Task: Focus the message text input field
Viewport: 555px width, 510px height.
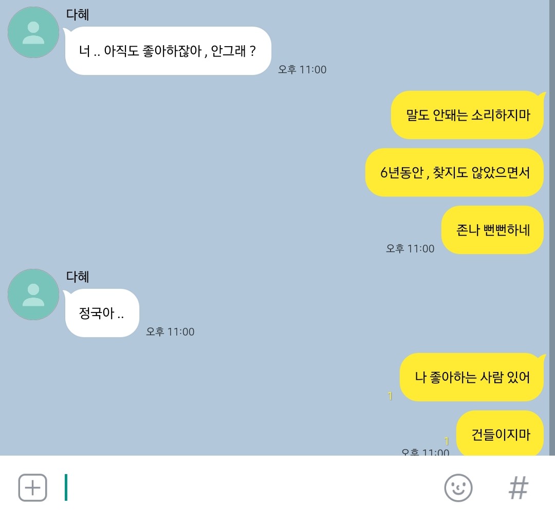Action: [248, 488]
